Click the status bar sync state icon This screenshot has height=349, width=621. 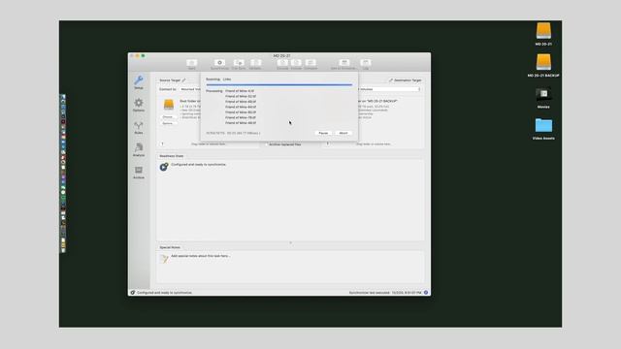coord(133,293)
